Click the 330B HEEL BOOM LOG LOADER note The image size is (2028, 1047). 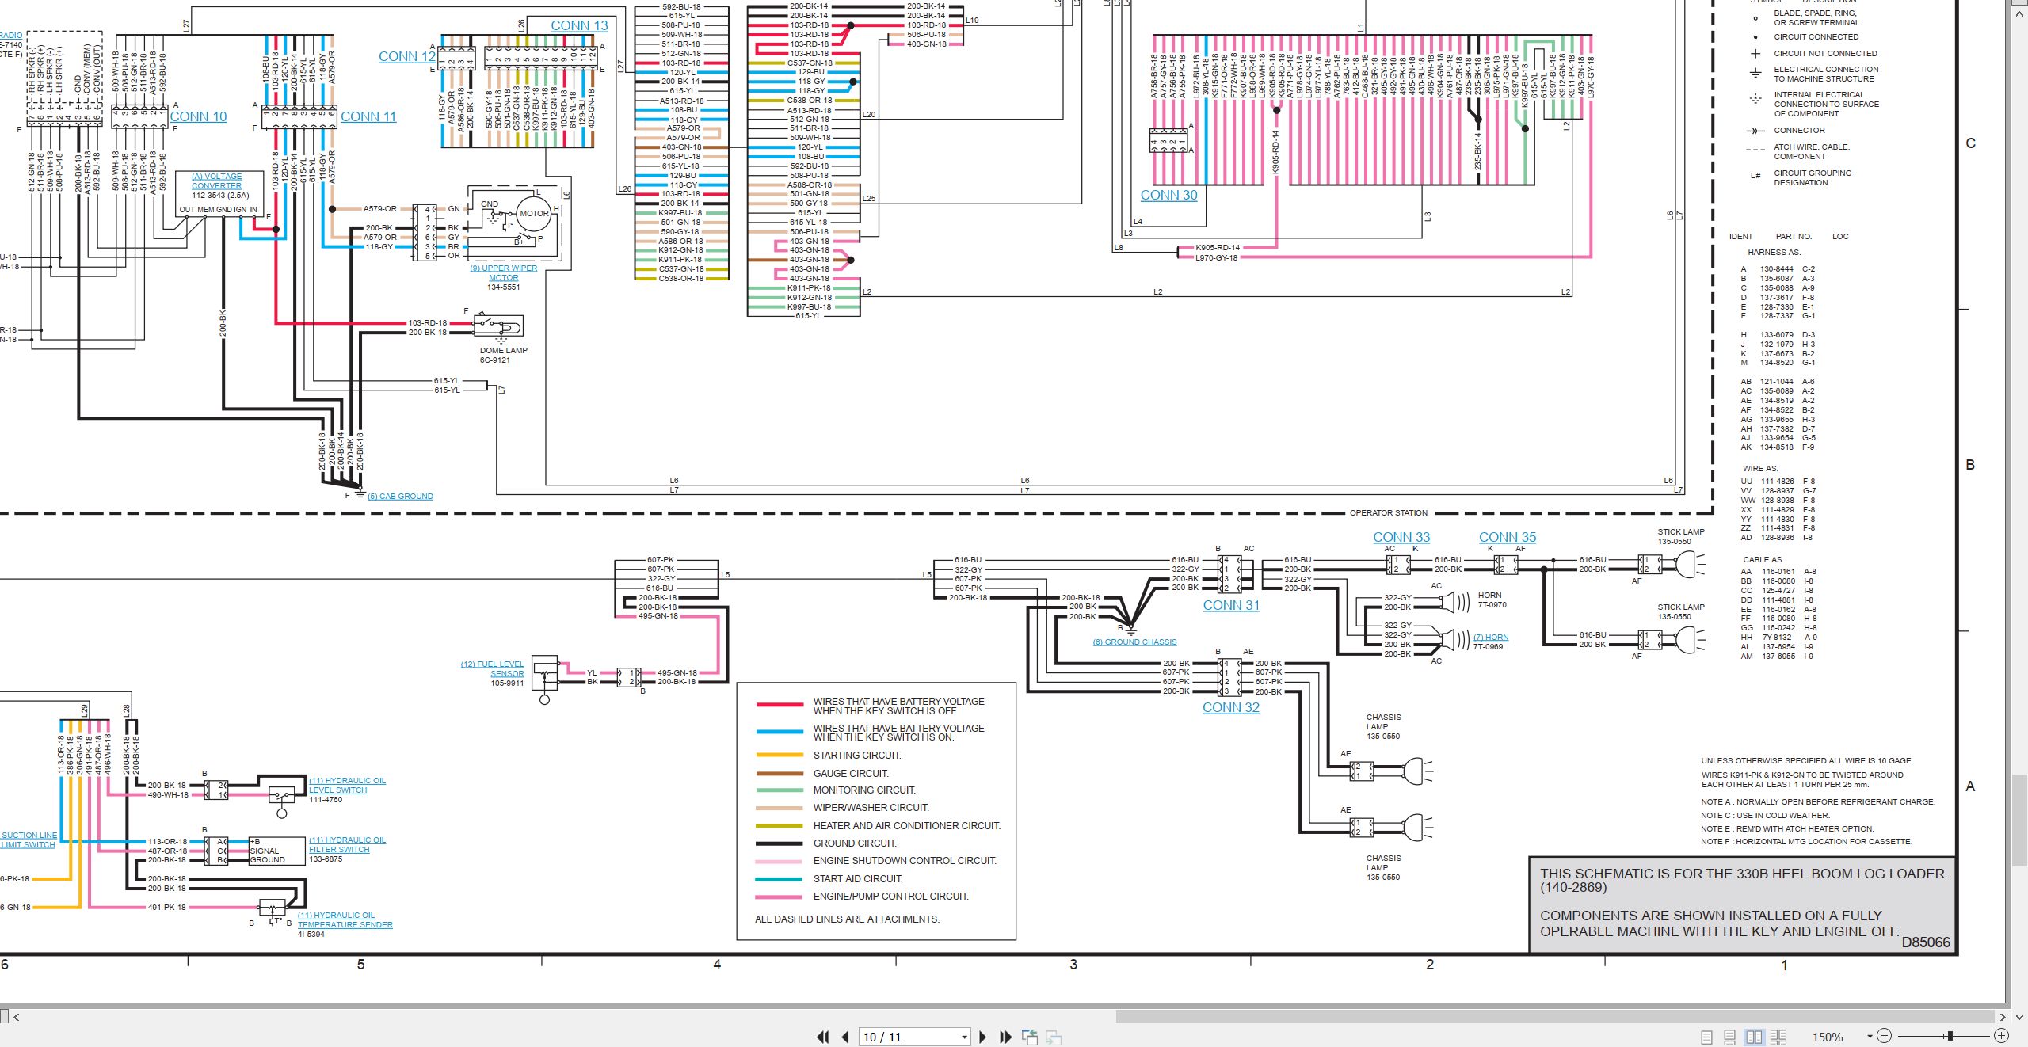click(x=1743, y=881)
